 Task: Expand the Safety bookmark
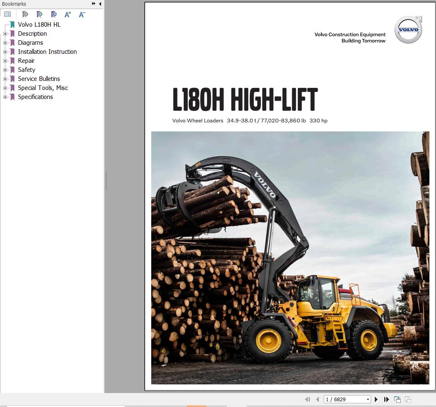coord(5,70)
